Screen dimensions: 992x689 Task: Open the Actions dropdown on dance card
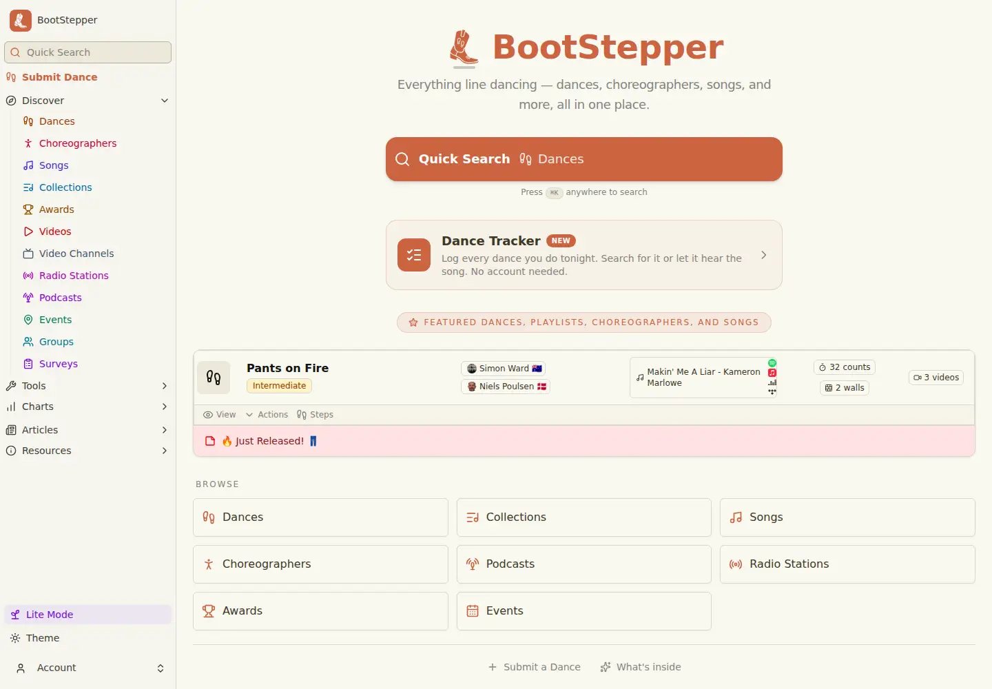tap(267, 415)
